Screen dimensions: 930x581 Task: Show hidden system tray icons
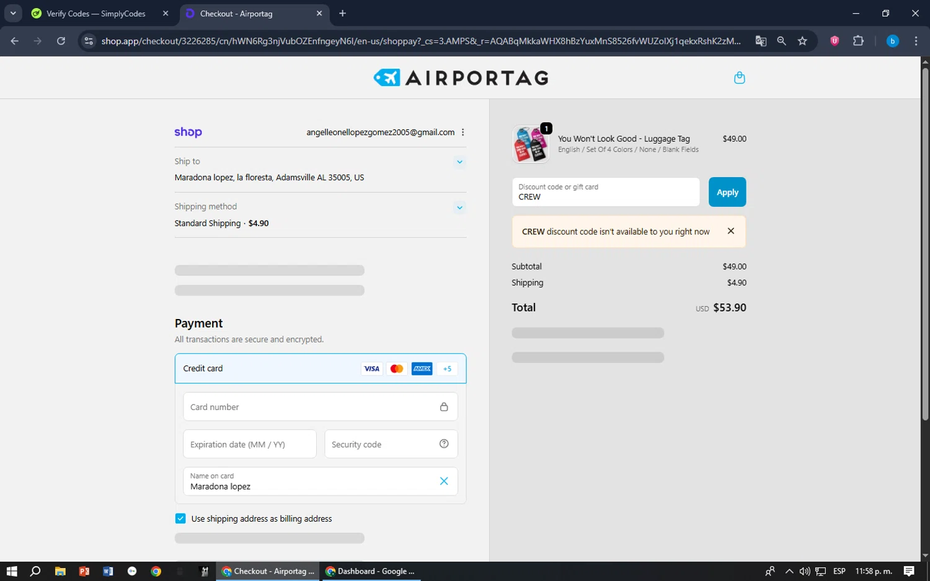(789, 571)
